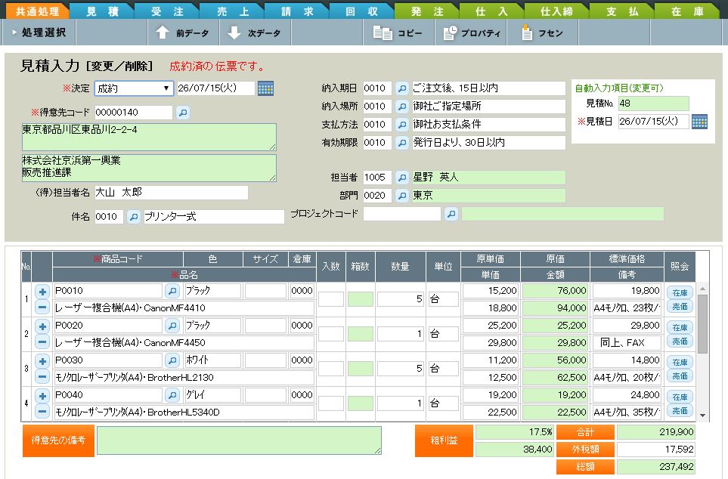Search 部門 code with magnifier icon
The width and height of the screenshot is (728, 479).
point(402,196)
